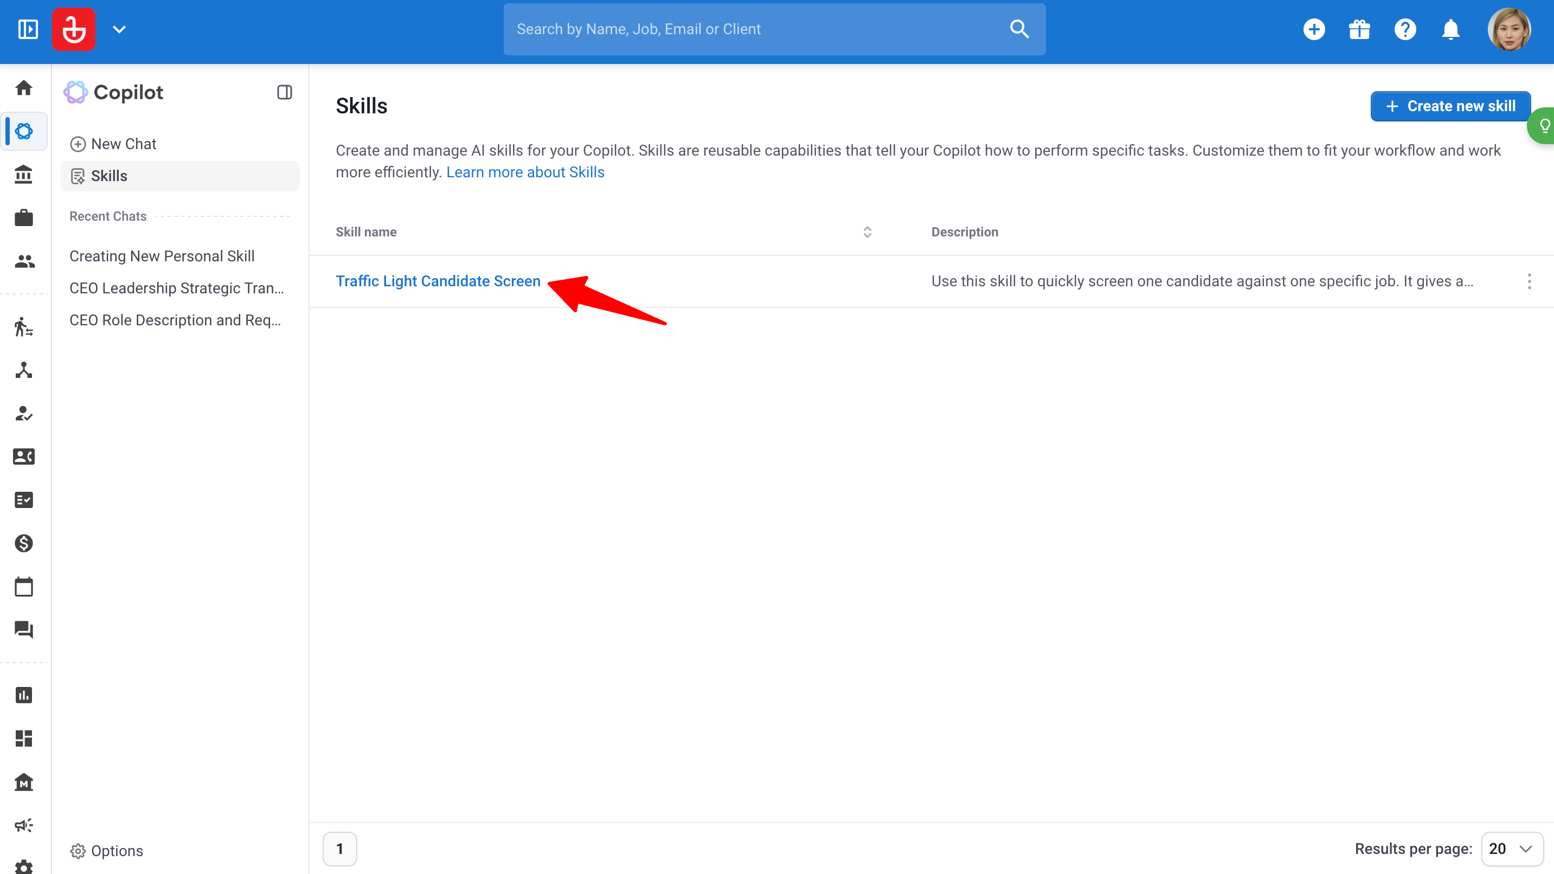This screenshot has height=874, width=1554.
Task: Open the user profile avatar
Action: pos(1509,29)
